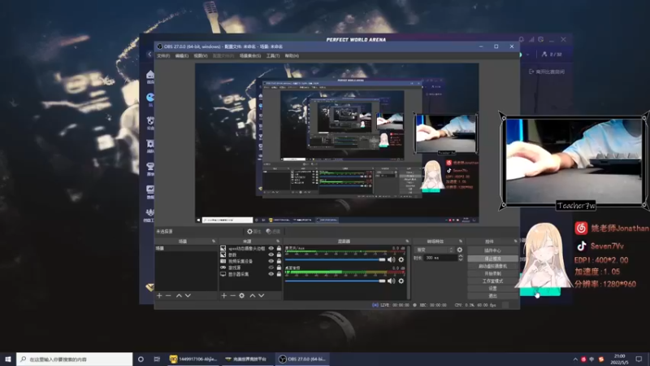
Task: Toggle lock on 参数 source
Action: point(279,255)
